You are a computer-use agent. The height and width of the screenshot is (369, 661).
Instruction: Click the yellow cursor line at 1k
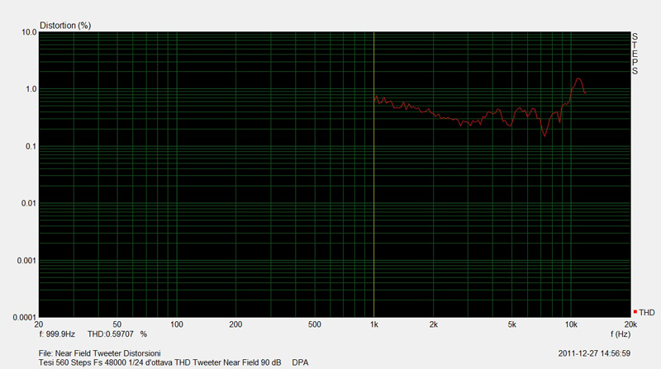(x=374, y=174)
